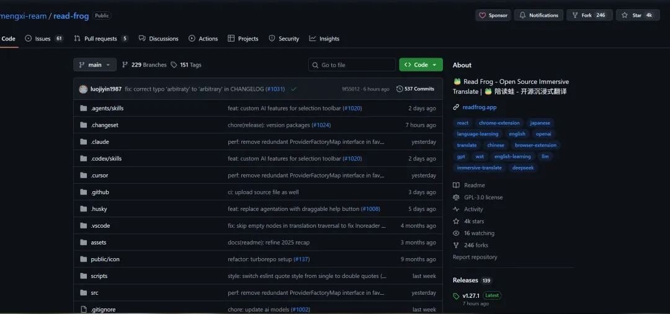Viewport: 670px width, 314px height.
Task: Click the folder icon beside assets
Action: coord(83,242)
